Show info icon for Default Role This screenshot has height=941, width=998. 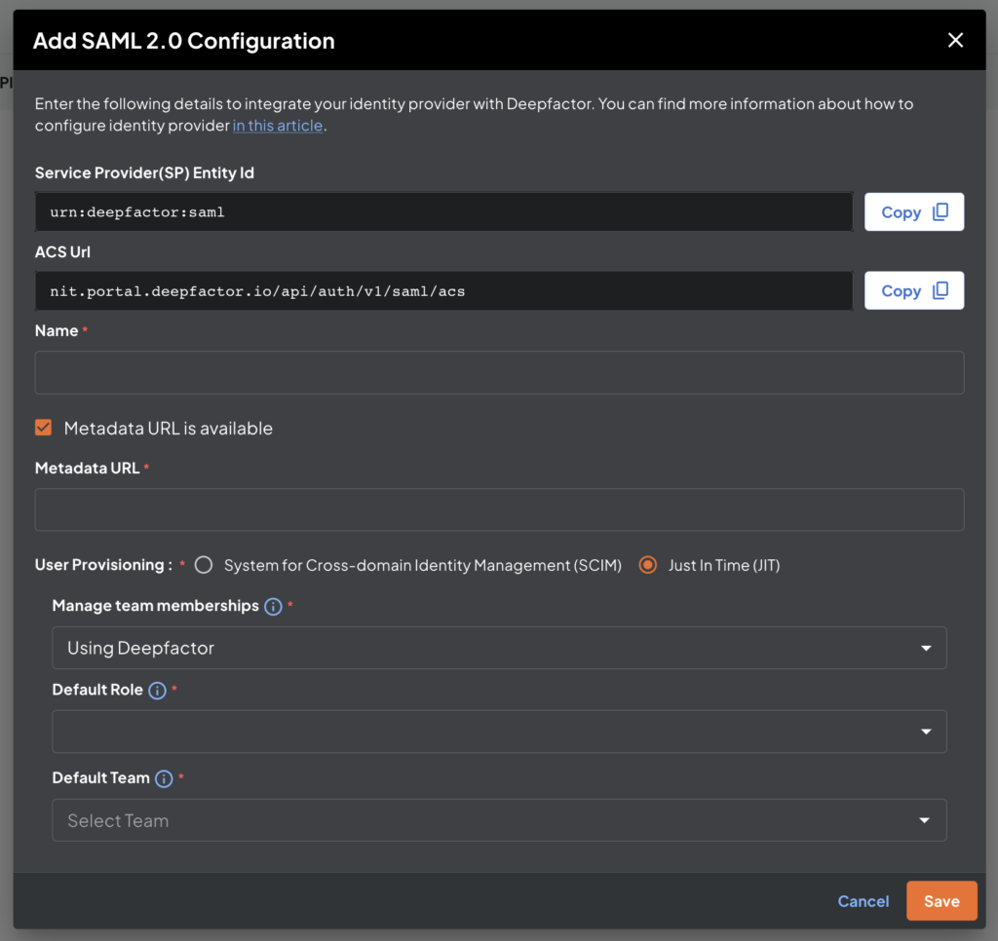[x=157, y=691]
